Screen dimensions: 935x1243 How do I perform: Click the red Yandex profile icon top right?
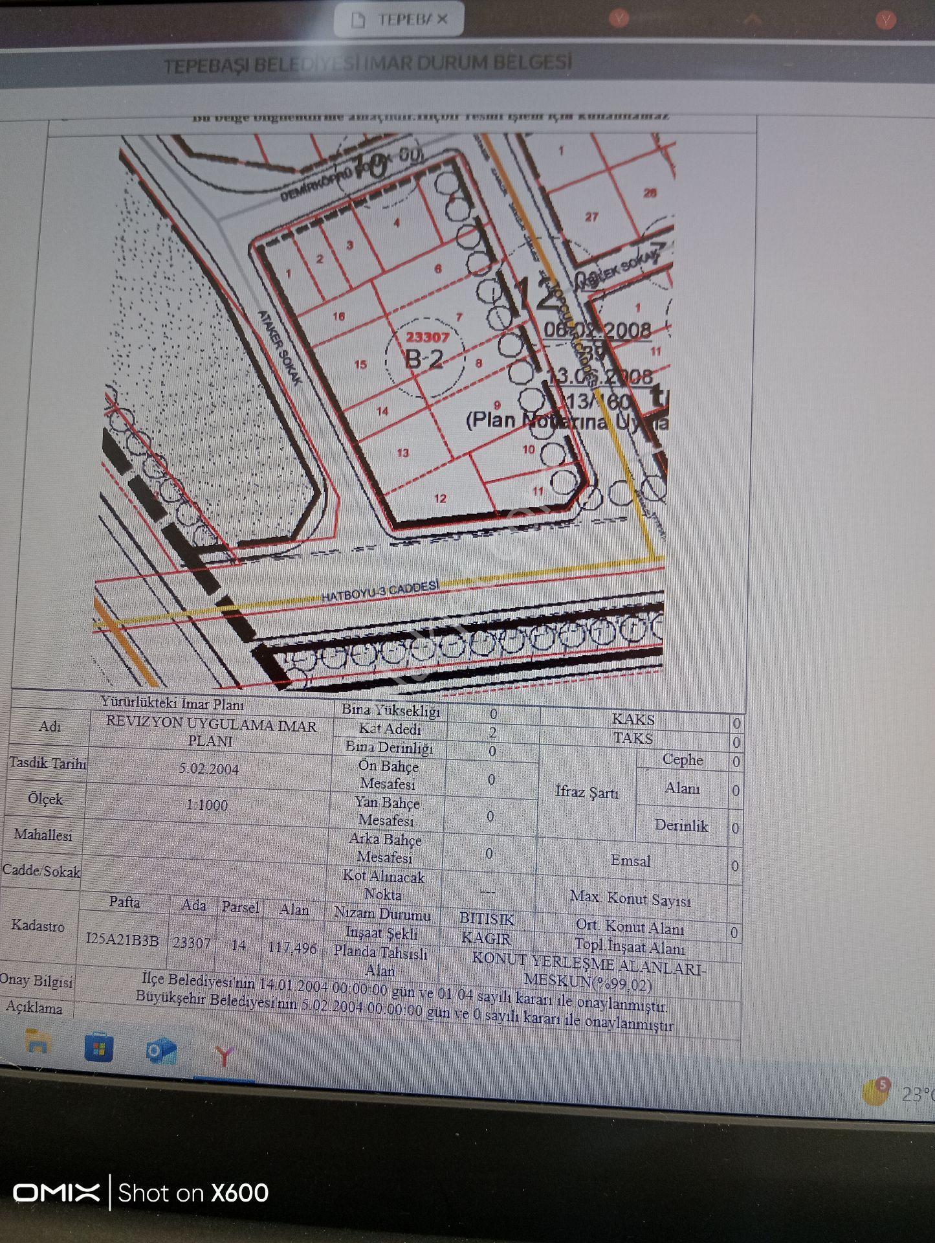pos(886,19)
